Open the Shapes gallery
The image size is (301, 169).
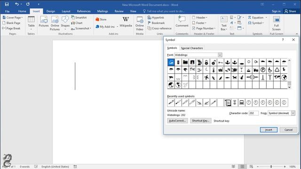[65, 23]
